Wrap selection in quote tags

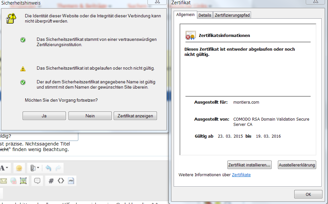pos(37,180)
